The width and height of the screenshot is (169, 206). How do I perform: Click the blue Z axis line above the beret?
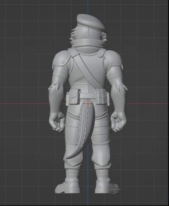(x=88, y=7)
